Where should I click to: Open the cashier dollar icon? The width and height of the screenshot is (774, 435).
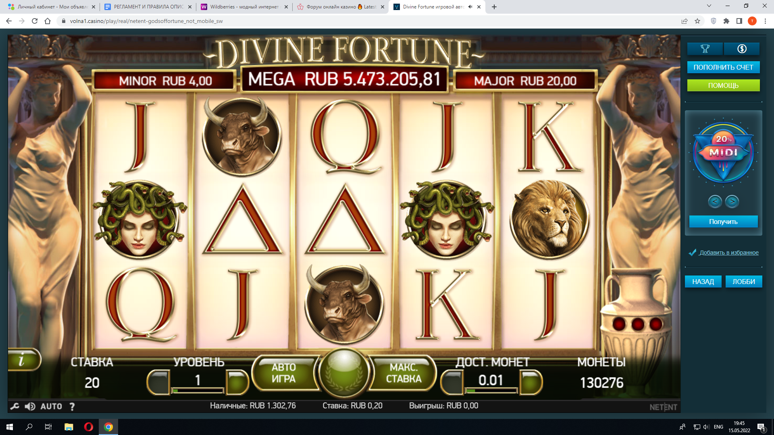pos(742,49)
